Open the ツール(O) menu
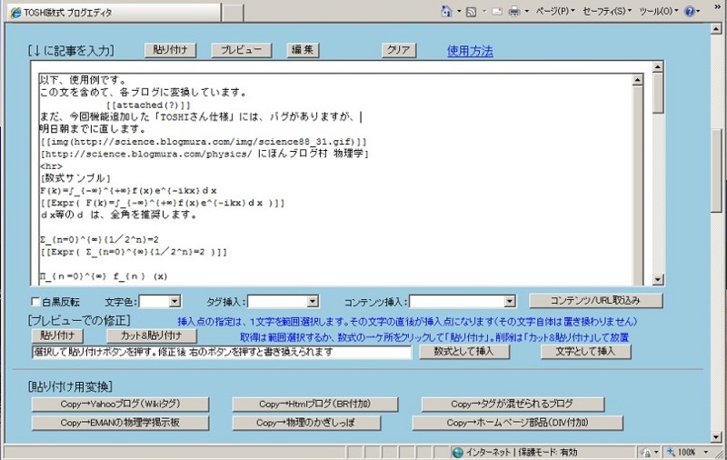Screen dimensions: 727x460 coord(658,11)
